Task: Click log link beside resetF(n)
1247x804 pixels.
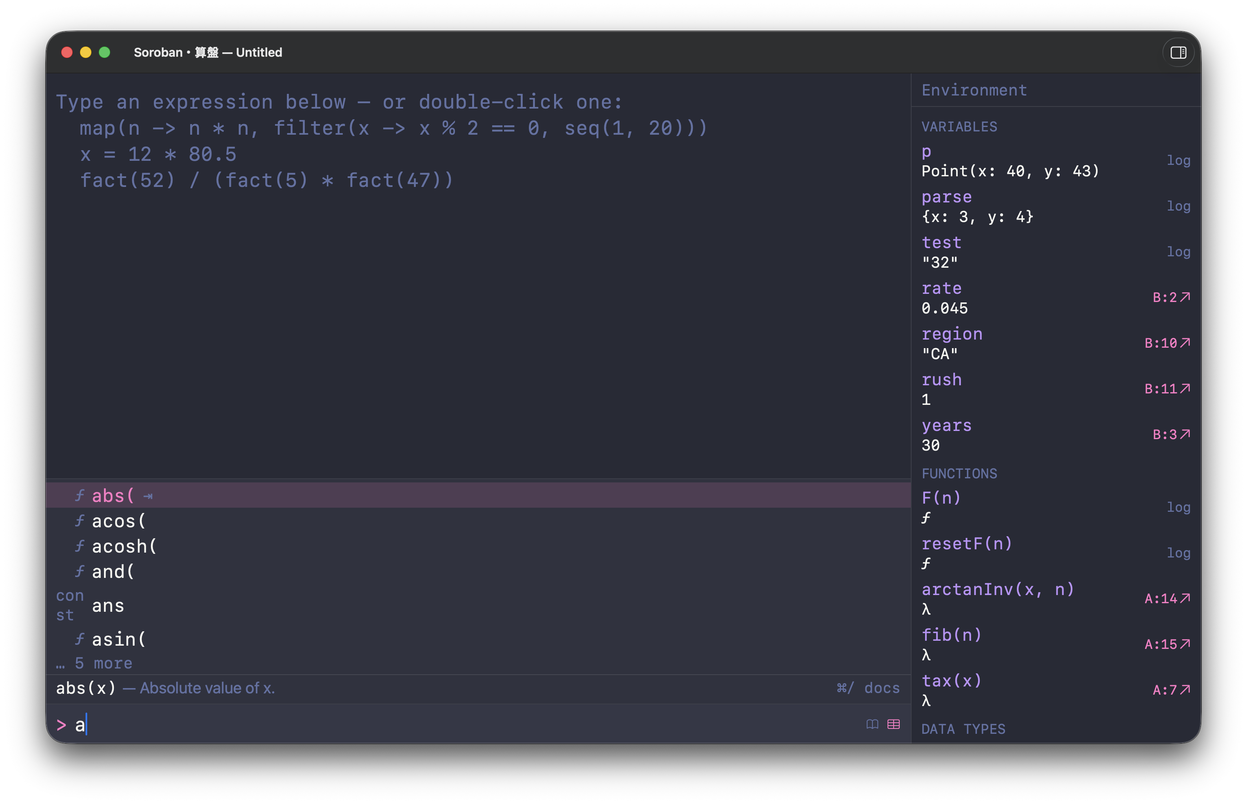Action: tap(1178, 553)
